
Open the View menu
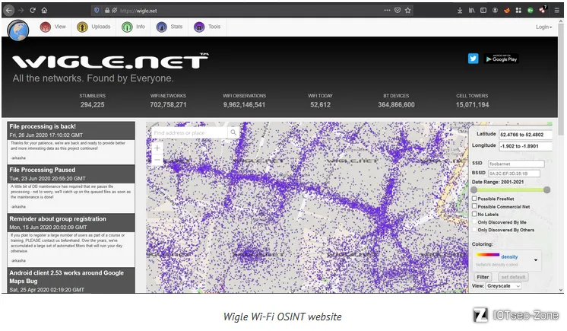tap(60, 27)
